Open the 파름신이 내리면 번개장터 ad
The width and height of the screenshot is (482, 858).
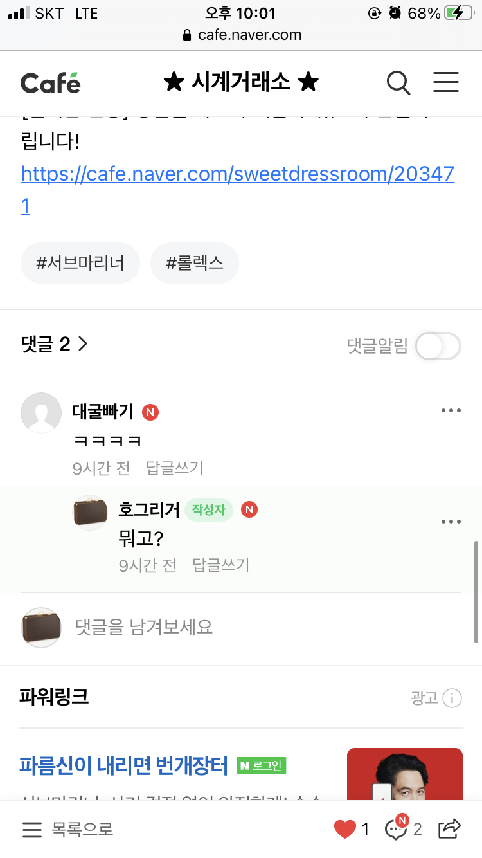point(123,765)
